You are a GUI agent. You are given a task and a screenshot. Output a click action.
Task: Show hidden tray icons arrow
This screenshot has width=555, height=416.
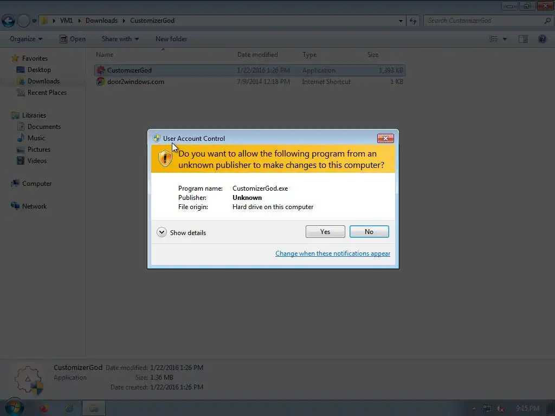474,408
